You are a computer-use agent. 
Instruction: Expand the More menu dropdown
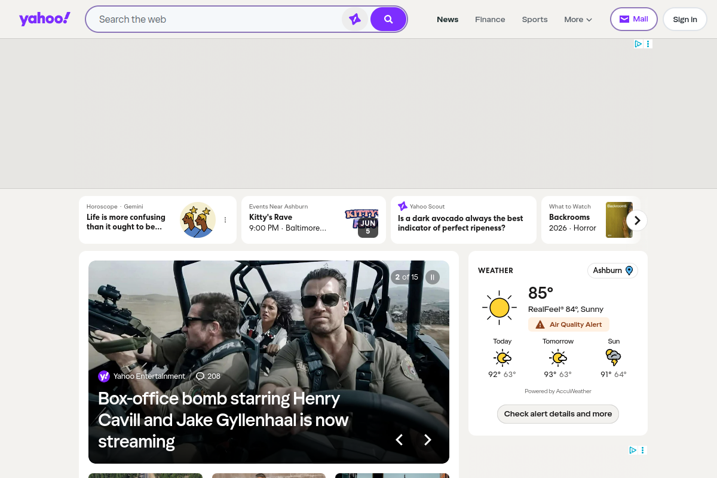(x=578, y=19)
